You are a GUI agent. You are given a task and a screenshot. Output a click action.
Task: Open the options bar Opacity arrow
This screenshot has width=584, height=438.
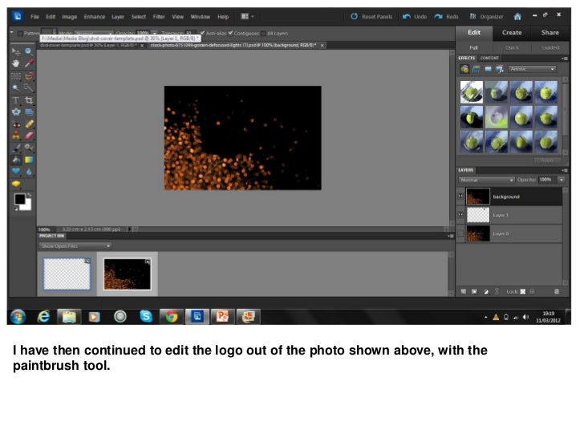tap(154, 33)
